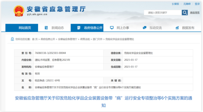This screenshot has width=203, height=112.
Task: Click breadcrumb link 首页
Action: (x=35, y=39)
